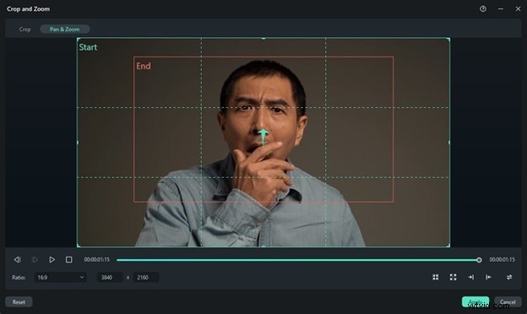Play the clip preview
Viewport: 527px width, 314px height.
52,260
